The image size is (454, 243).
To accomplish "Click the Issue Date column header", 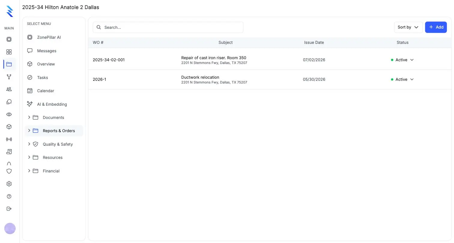I will coord(314,42).
